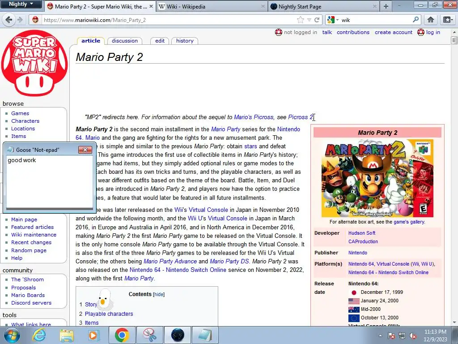Go back with the browser back arrow
458x344 pixels.
pyautogui.click(x=8, y=20)
